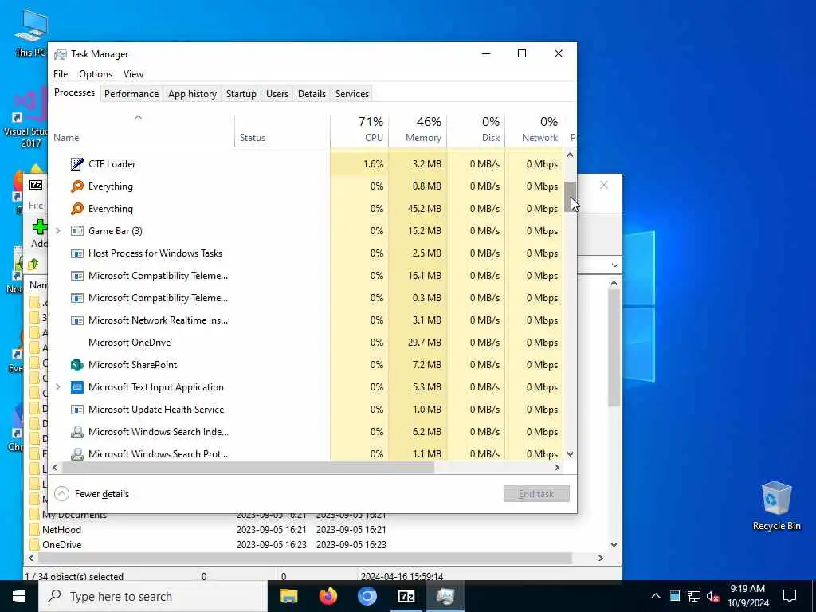This screenshot has width=816, height=612.
Task: Switch to the Services tab
Action: pos(351,94)
